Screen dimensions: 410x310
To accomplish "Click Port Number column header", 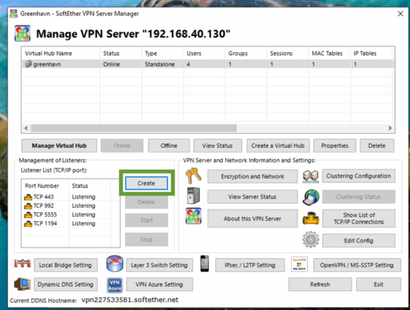I will 45,186.
